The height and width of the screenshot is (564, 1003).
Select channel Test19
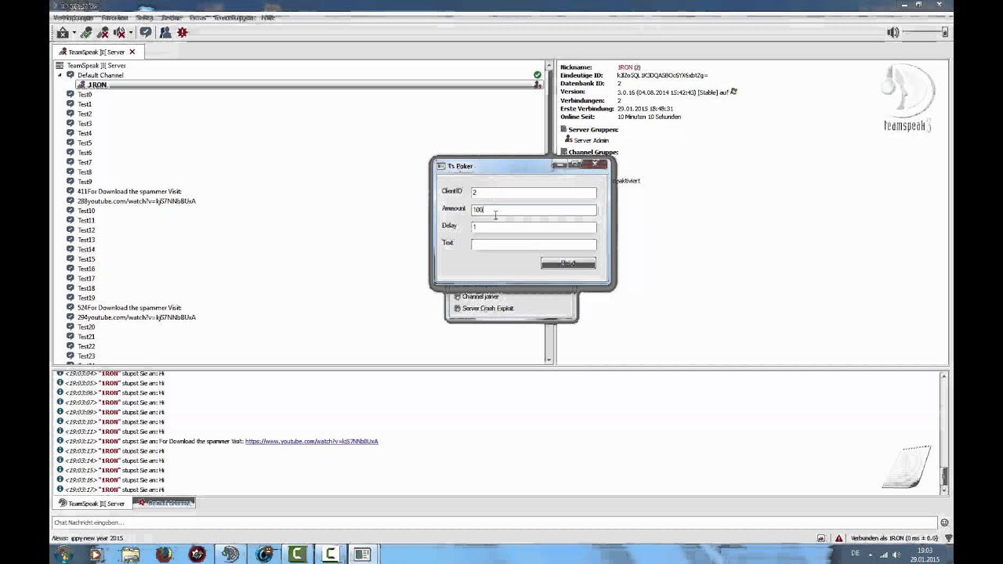[86, 298]
